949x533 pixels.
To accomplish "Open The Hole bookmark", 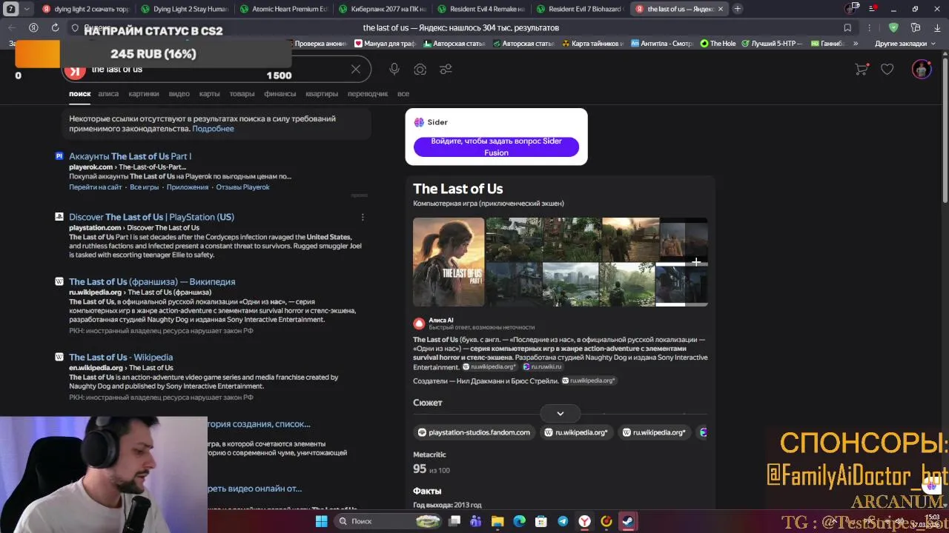I will point(718,44).
